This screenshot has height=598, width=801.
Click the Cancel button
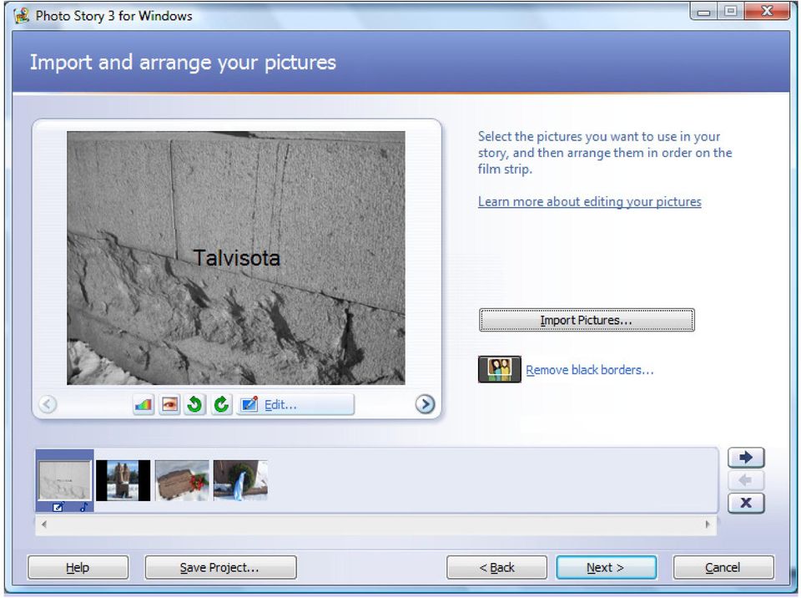723,567
